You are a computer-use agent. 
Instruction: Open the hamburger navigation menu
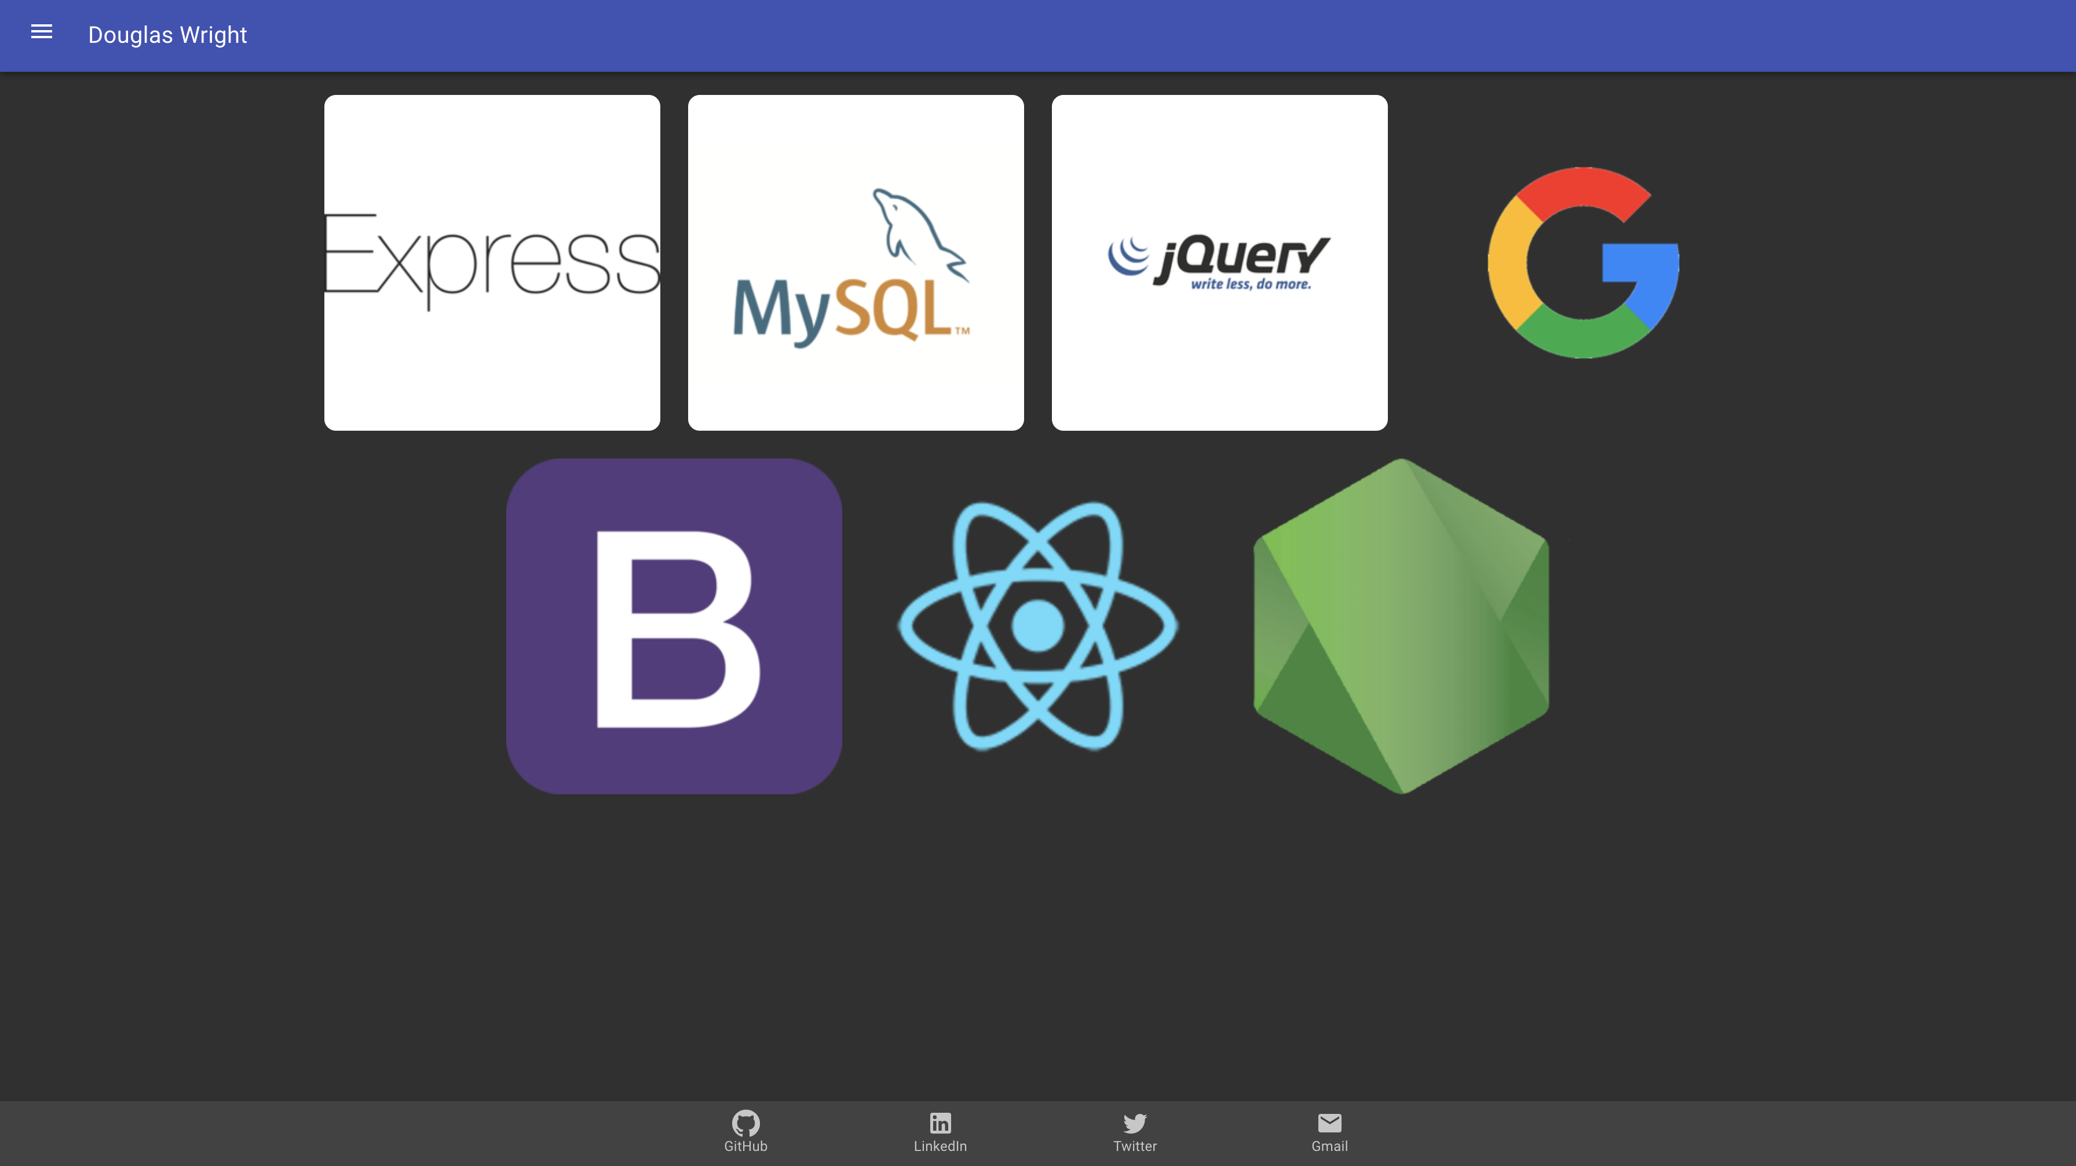pyautogui.click(x=41, y=32)
